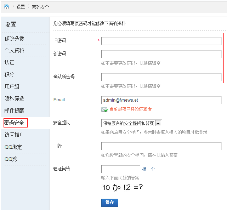The image size is (227, 210).
Task: Open 访问推广 in sidebar
Action: [x=14, y=135]
